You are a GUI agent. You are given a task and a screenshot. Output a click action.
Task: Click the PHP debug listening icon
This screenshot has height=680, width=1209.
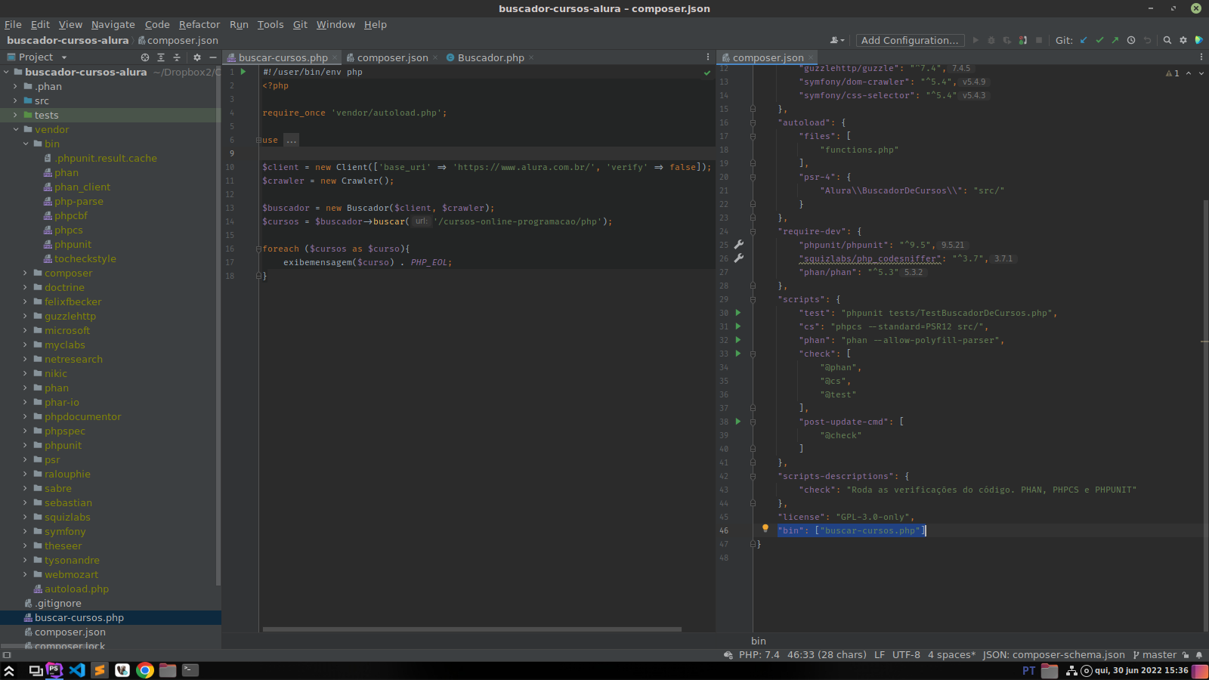[x=1023, y=40]
